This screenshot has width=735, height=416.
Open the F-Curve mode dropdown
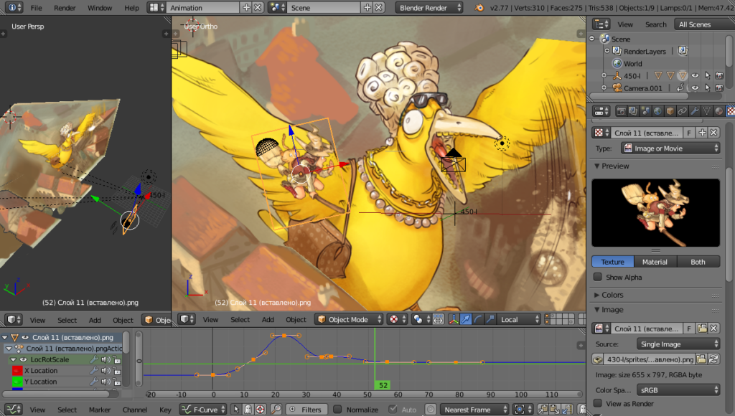pyautogui.click(x=204, y=410)
